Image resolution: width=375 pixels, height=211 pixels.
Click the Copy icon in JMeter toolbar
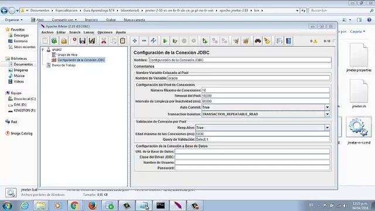pyautogui.click(x=113, y=40)
